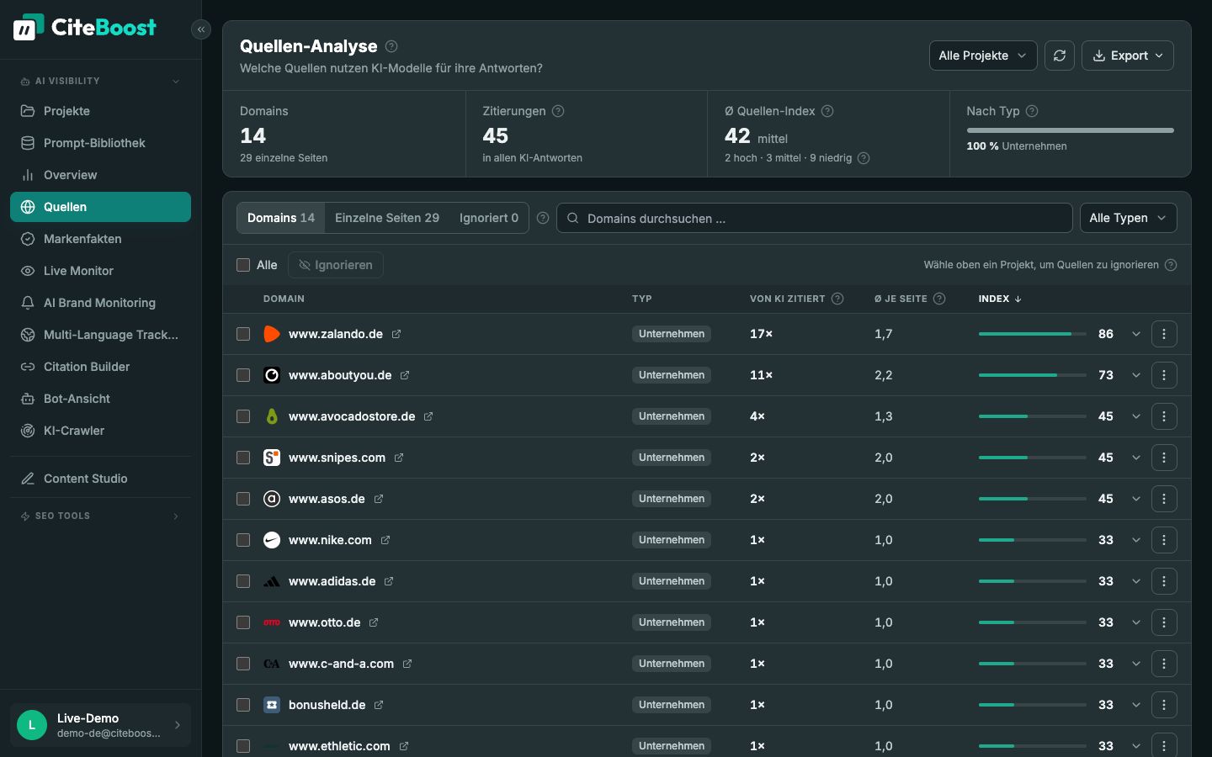Expand the SEO Tools sidebar section
Viewport: 1212px width, 757px height.
coord(100,516)
